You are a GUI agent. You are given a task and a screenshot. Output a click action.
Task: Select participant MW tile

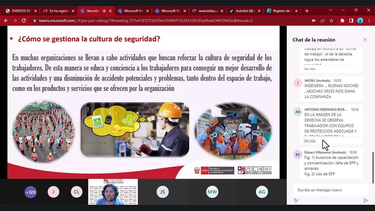point(212,192)
